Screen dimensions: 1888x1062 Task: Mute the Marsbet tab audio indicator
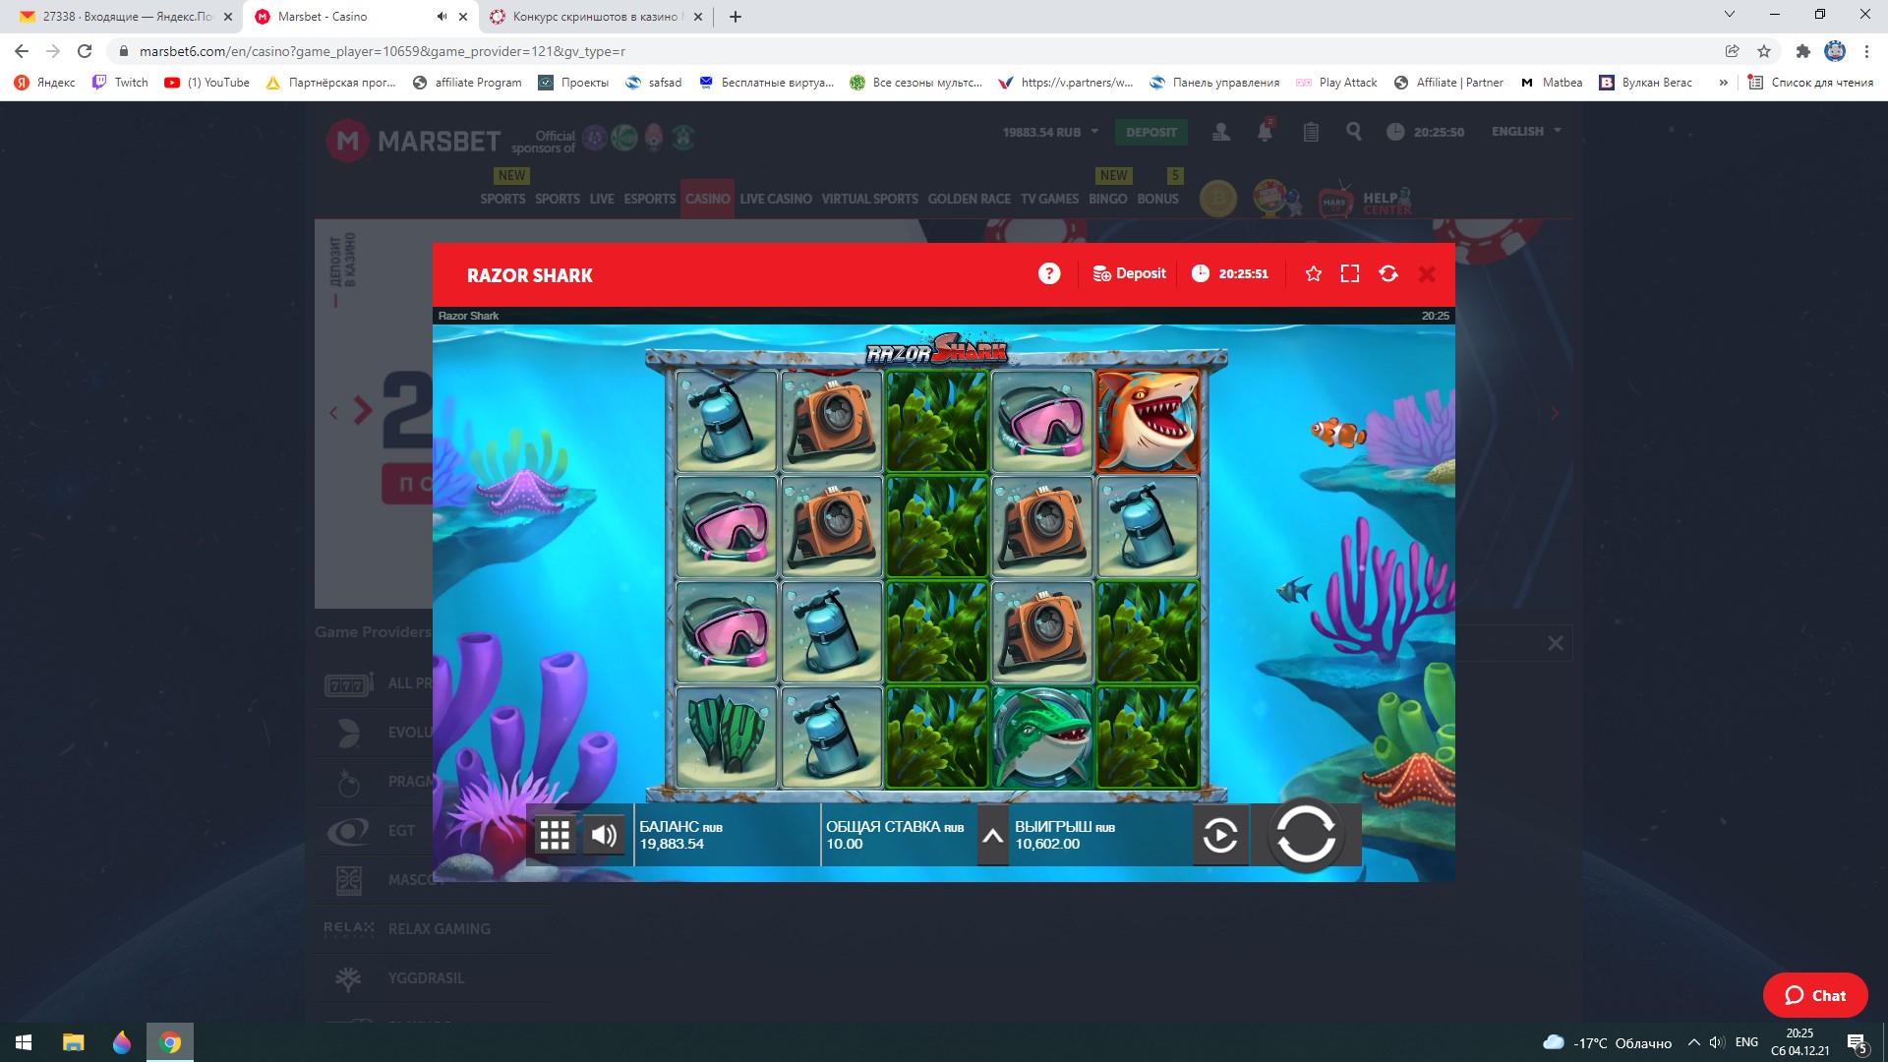442,17
